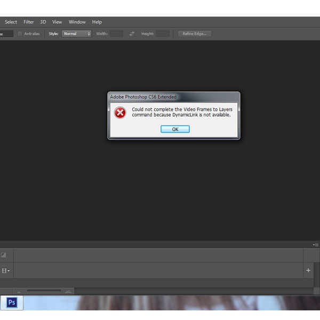The image size is (320, 320).
Task: Toggle the Anti-alias checkbox
Action: 20,34
